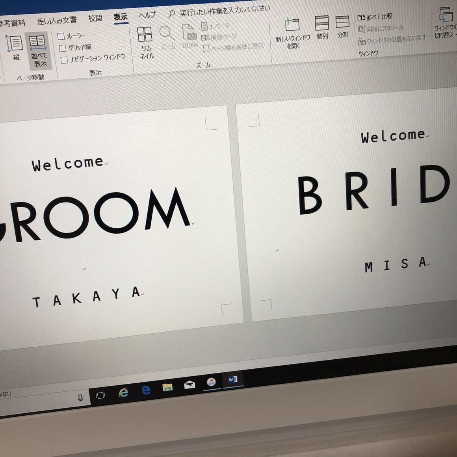Enable the Ruler (ルーラー) checkbox

61,37
